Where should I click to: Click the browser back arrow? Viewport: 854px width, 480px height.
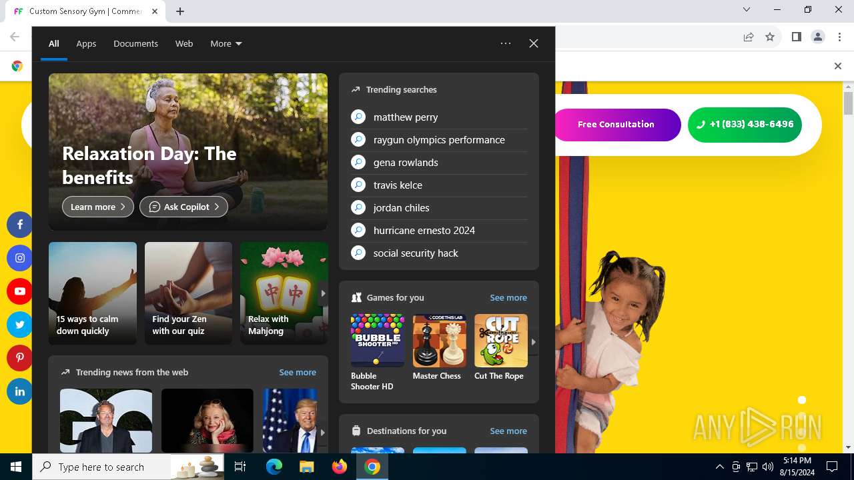point(15,37)
